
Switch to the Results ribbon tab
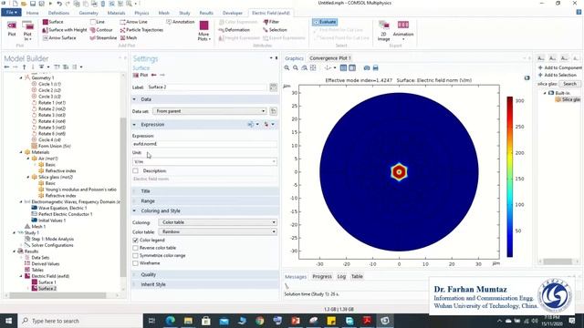click(x=206, y=13)
